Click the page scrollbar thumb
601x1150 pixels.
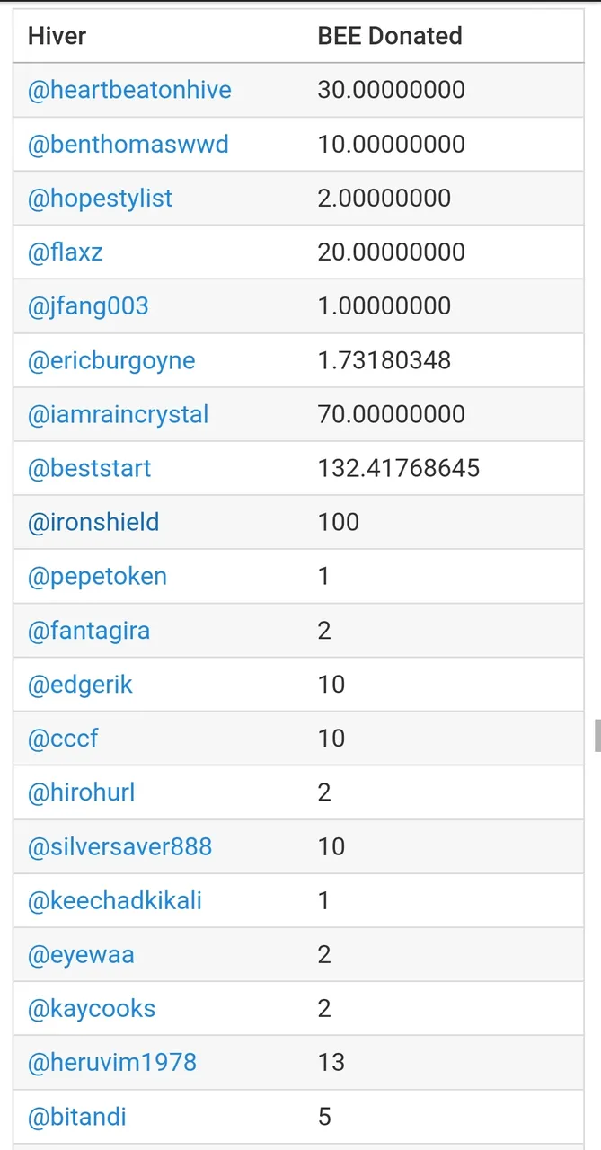coord(597,735)
